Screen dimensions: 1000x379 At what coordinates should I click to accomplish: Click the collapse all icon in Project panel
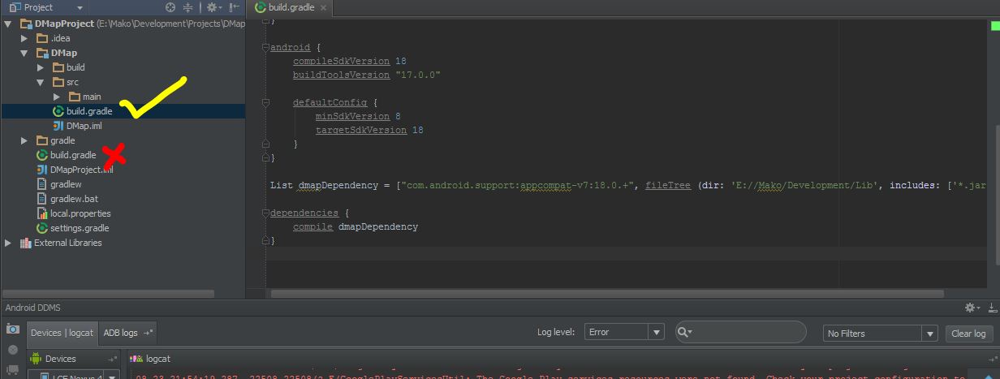point(188,7)
